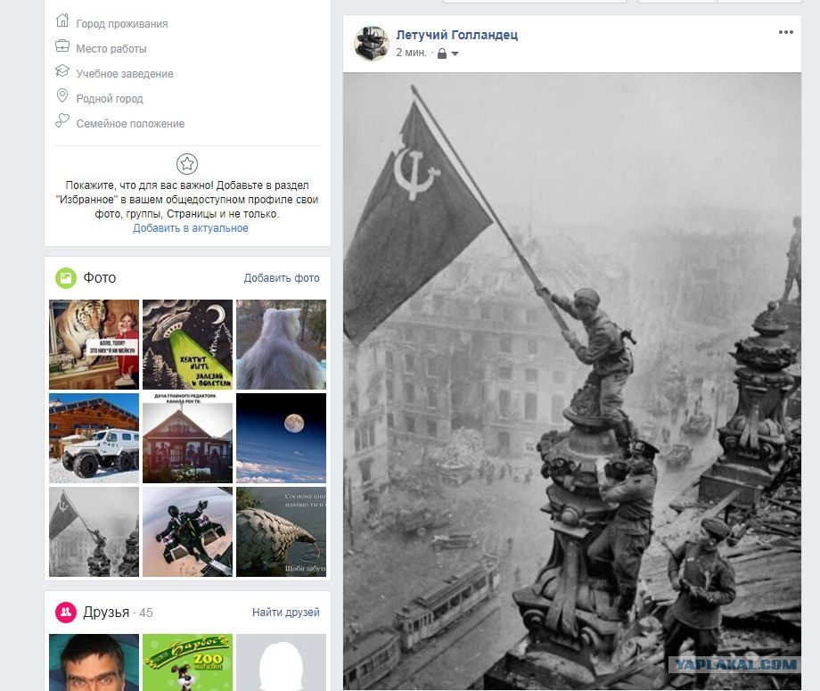Click the pink Друзья section icon

(66, 612)
